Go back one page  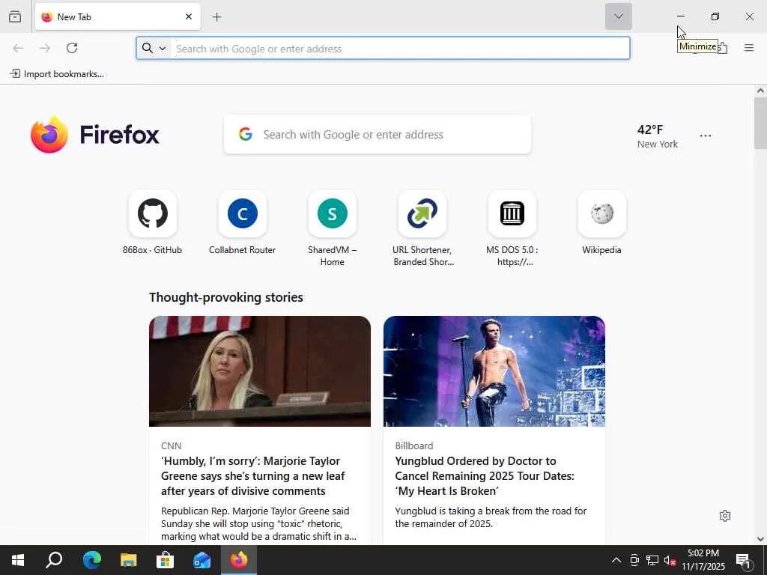click(18, 48)
